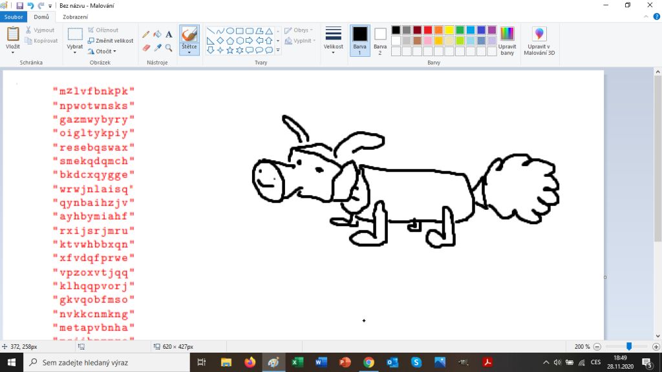This screenshot has width=662, height=372.
Task: Select the Text tool
Action: click(169, 34)
